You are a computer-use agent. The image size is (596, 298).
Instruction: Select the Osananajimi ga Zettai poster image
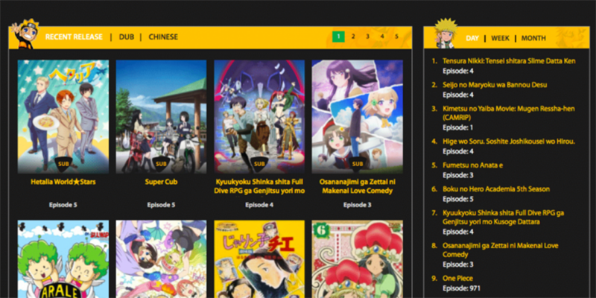pyautogui.click(x=357, y=115)
